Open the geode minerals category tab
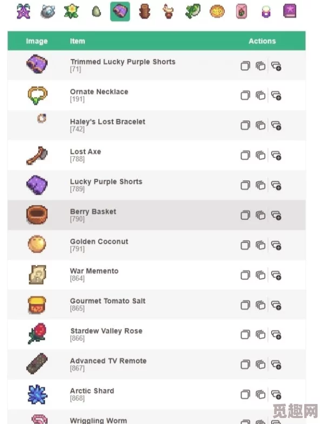Viewport: 321px width, 424px height. 48,12
